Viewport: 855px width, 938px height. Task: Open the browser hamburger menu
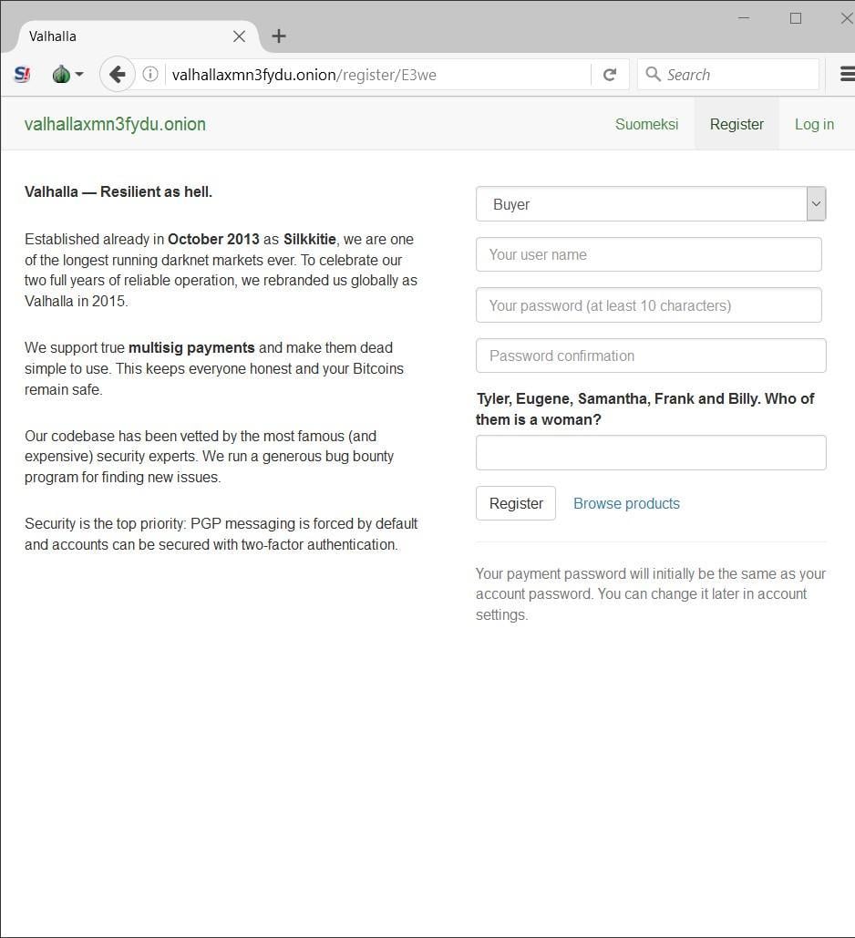click(847, 74)
